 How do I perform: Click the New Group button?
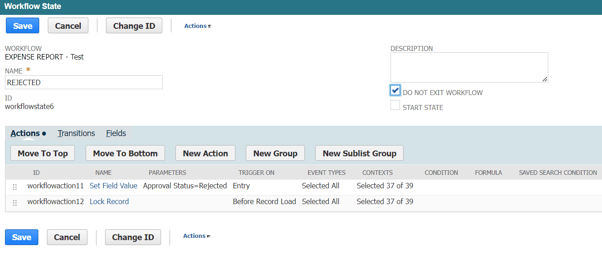(275, 153)
